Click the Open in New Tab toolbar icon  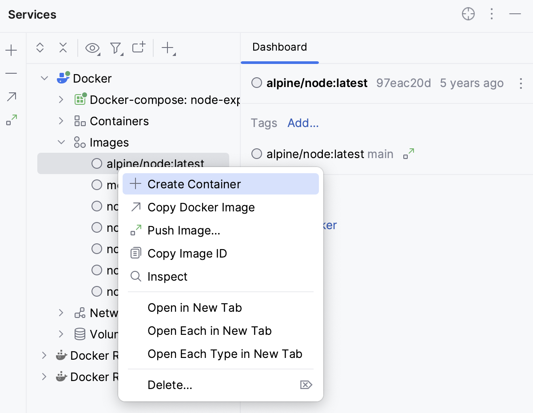pyautogui.click(x=139, y=48)
